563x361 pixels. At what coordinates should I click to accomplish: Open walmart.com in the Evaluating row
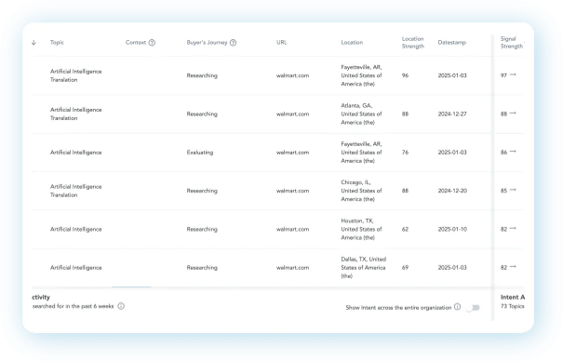[292, 153]
